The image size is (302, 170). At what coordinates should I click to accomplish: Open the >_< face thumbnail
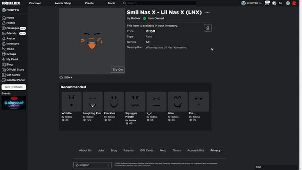coord(156,102)
